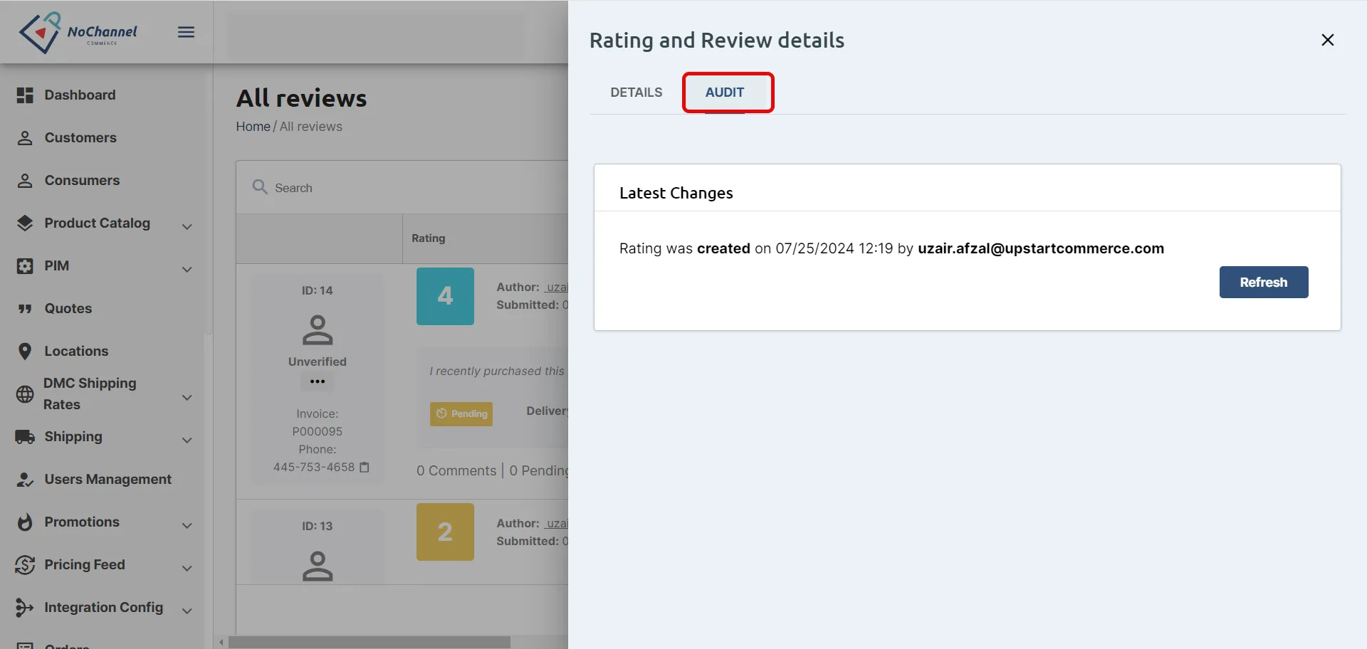This screenshot has height=649, width=1367.
Task: Click the search magnifier icon
Action: [260, 187]
